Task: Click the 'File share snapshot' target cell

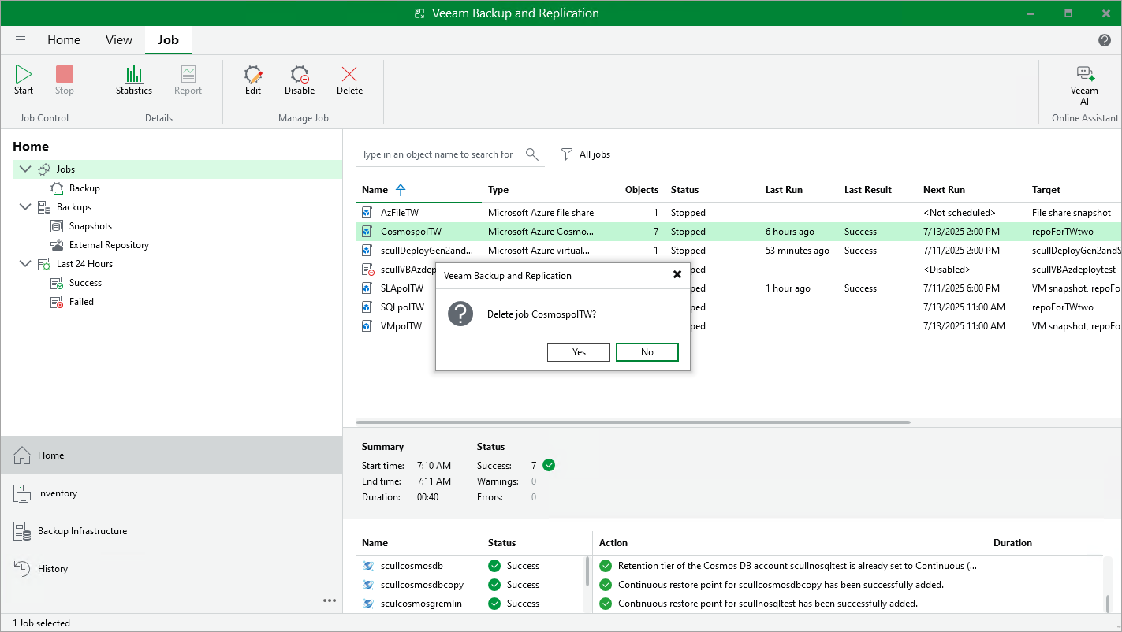Action: [1072, 213]
